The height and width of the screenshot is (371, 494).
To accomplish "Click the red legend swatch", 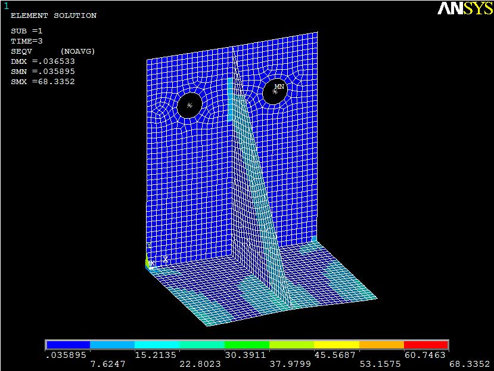I will pyautogui.click(x=425, y=345).
